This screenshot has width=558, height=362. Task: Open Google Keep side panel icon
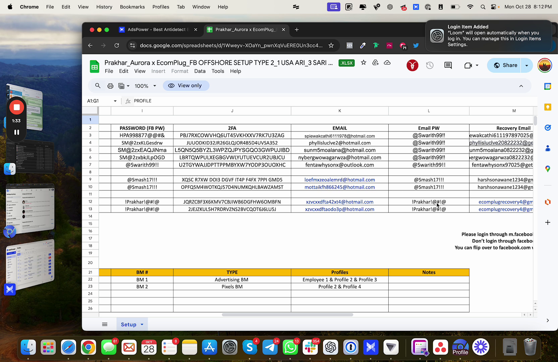pos(548,107)
